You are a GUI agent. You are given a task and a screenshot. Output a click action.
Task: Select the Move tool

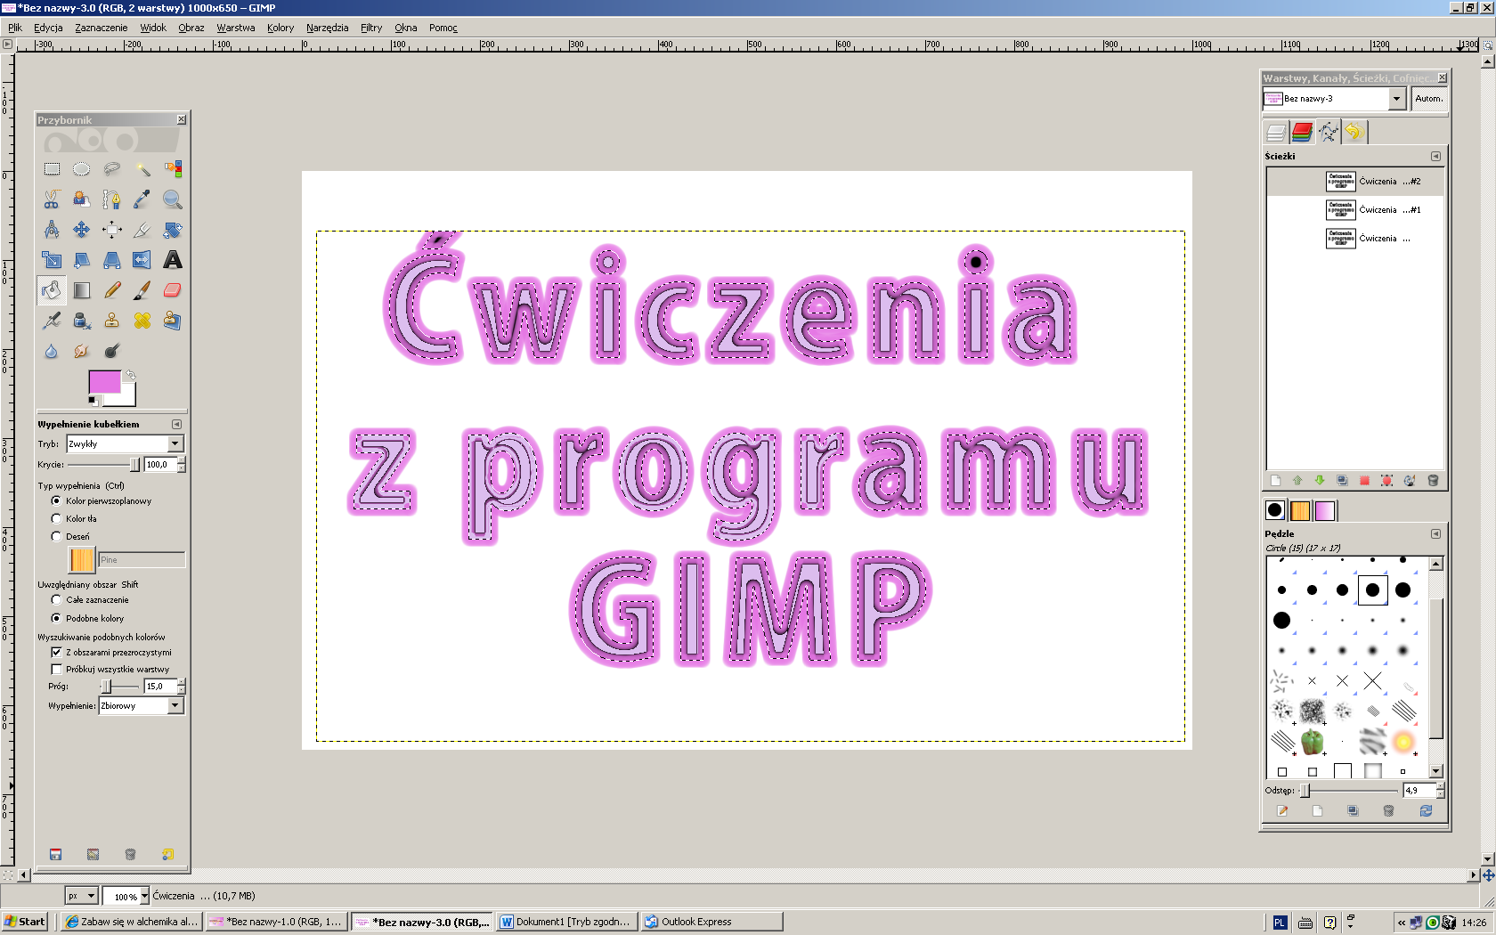click(81, 230)
